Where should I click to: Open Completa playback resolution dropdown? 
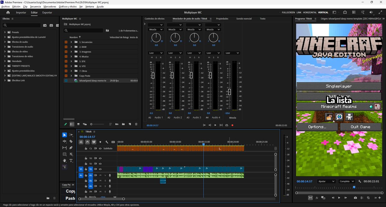(347, 181)
